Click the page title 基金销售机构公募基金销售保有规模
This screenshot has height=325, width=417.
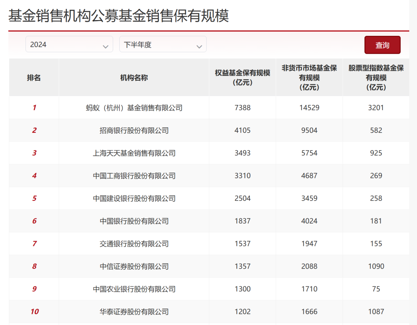[x=119, y=16]
